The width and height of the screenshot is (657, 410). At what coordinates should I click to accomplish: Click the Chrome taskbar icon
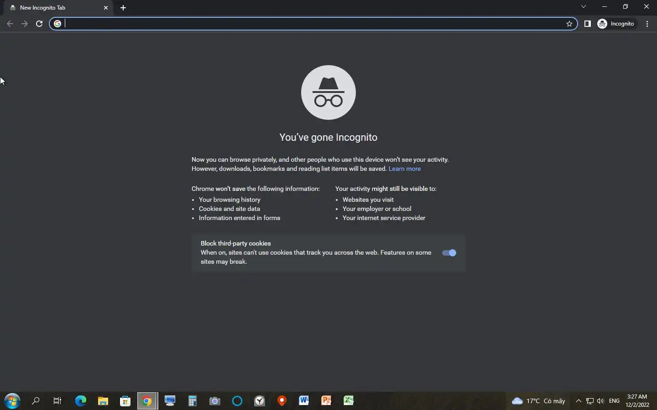pos(147,401)
